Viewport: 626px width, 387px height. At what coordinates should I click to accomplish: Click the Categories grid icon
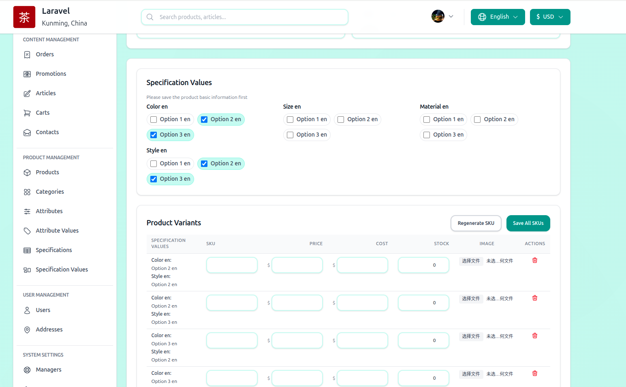(27, 192)
